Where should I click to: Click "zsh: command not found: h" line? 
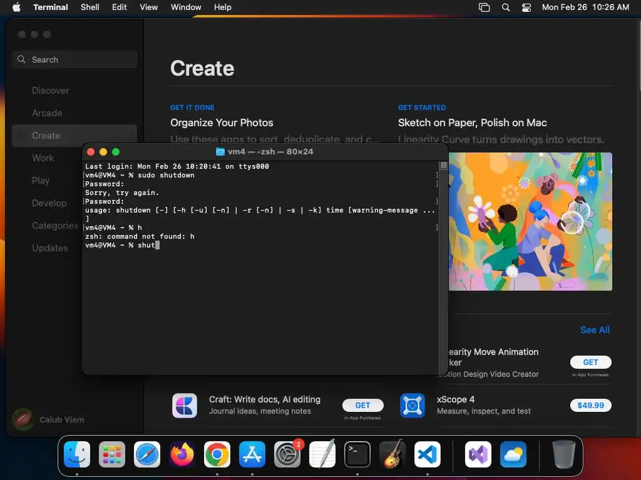[x=140, y=236]
